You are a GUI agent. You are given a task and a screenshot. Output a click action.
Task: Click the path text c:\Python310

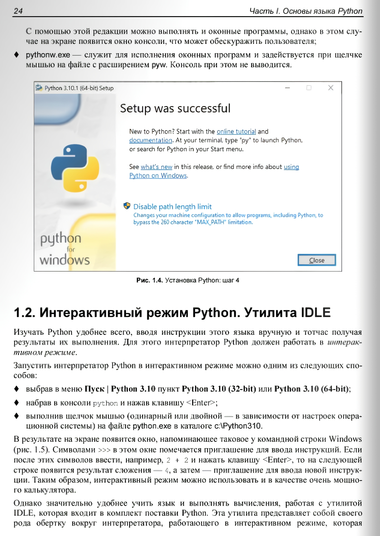[x=238, y=426]
